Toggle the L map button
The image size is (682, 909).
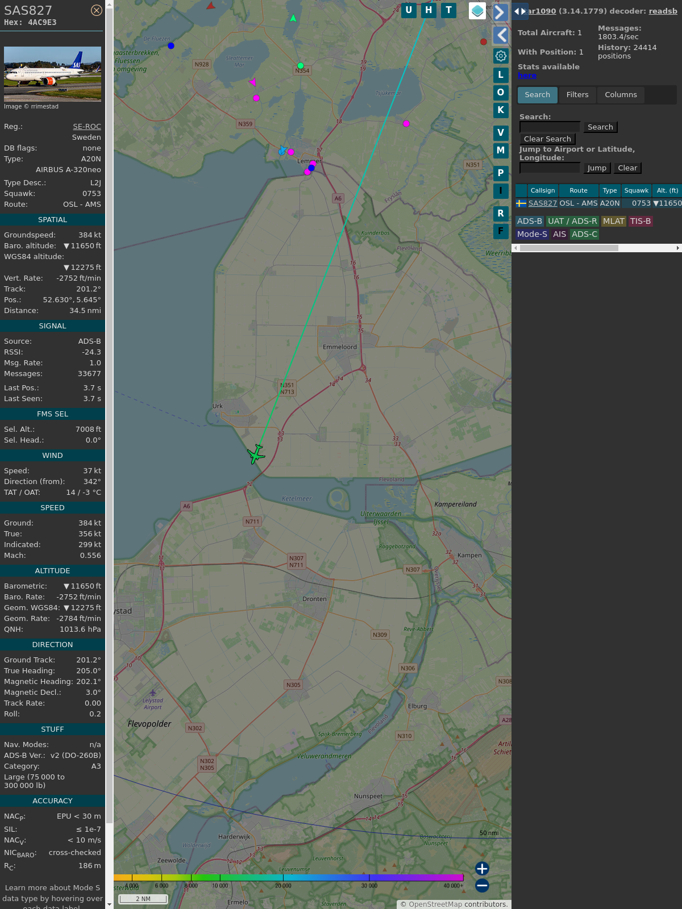[501, 75]
